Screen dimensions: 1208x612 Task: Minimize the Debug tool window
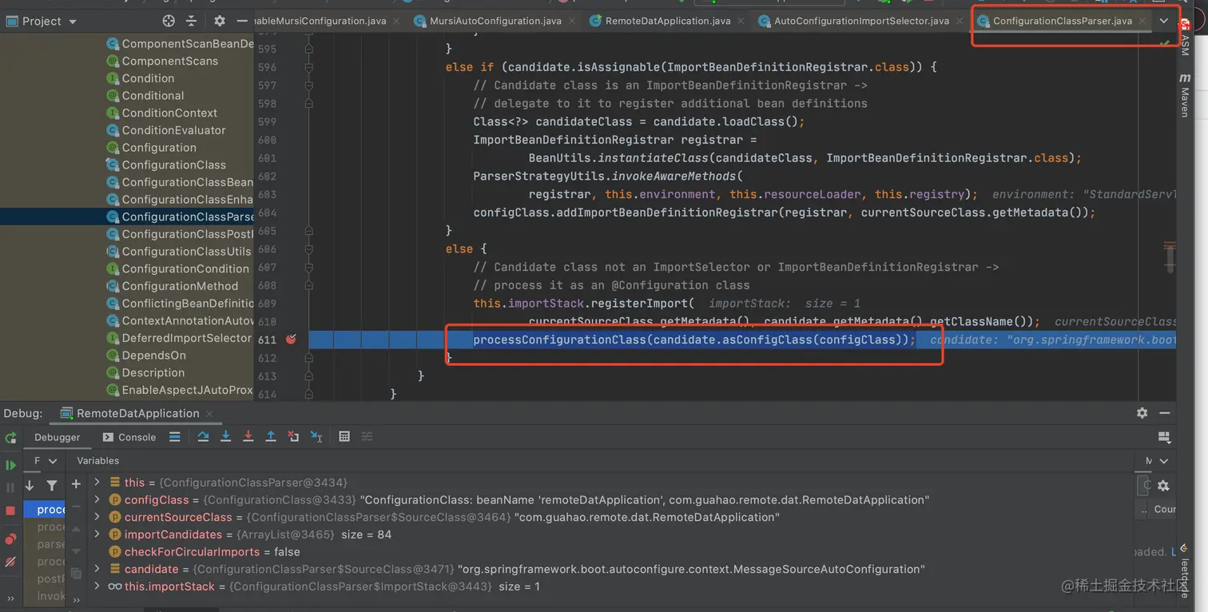click(1165, 413)
